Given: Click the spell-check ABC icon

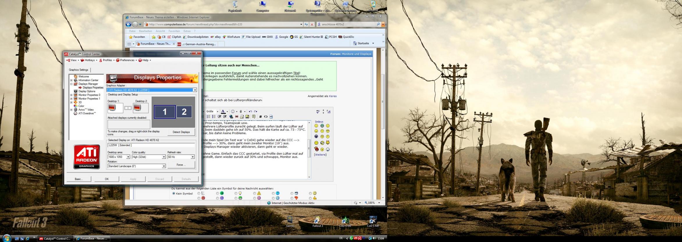Looking at the screenshot, I should 318,111.
